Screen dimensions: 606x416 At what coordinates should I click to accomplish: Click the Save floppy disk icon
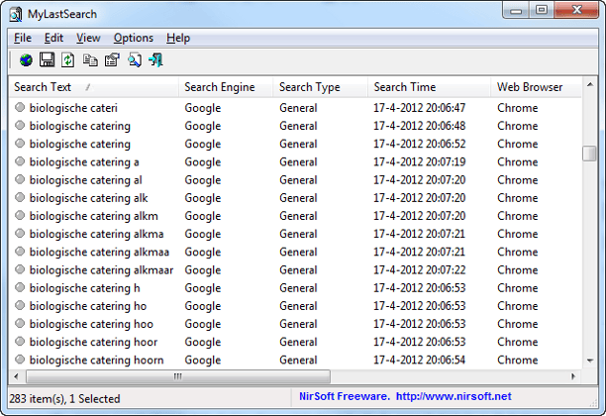click(47, 61)
